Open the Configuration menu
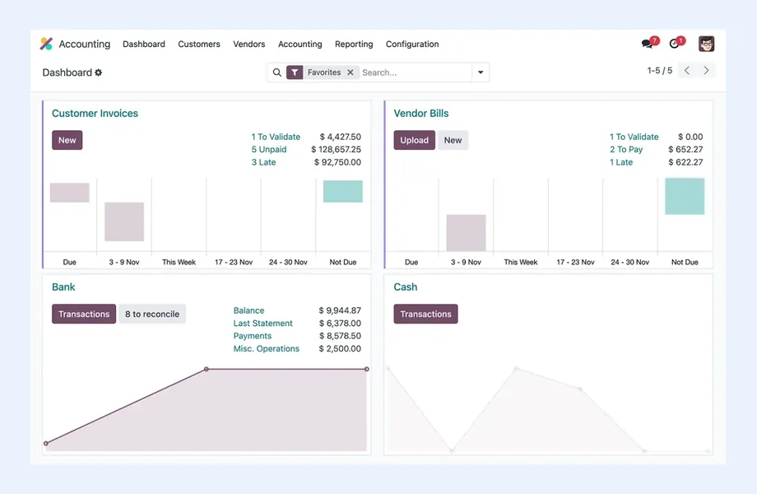The width and height of the screenshot is (757, 494). click(x=412, y=44)
